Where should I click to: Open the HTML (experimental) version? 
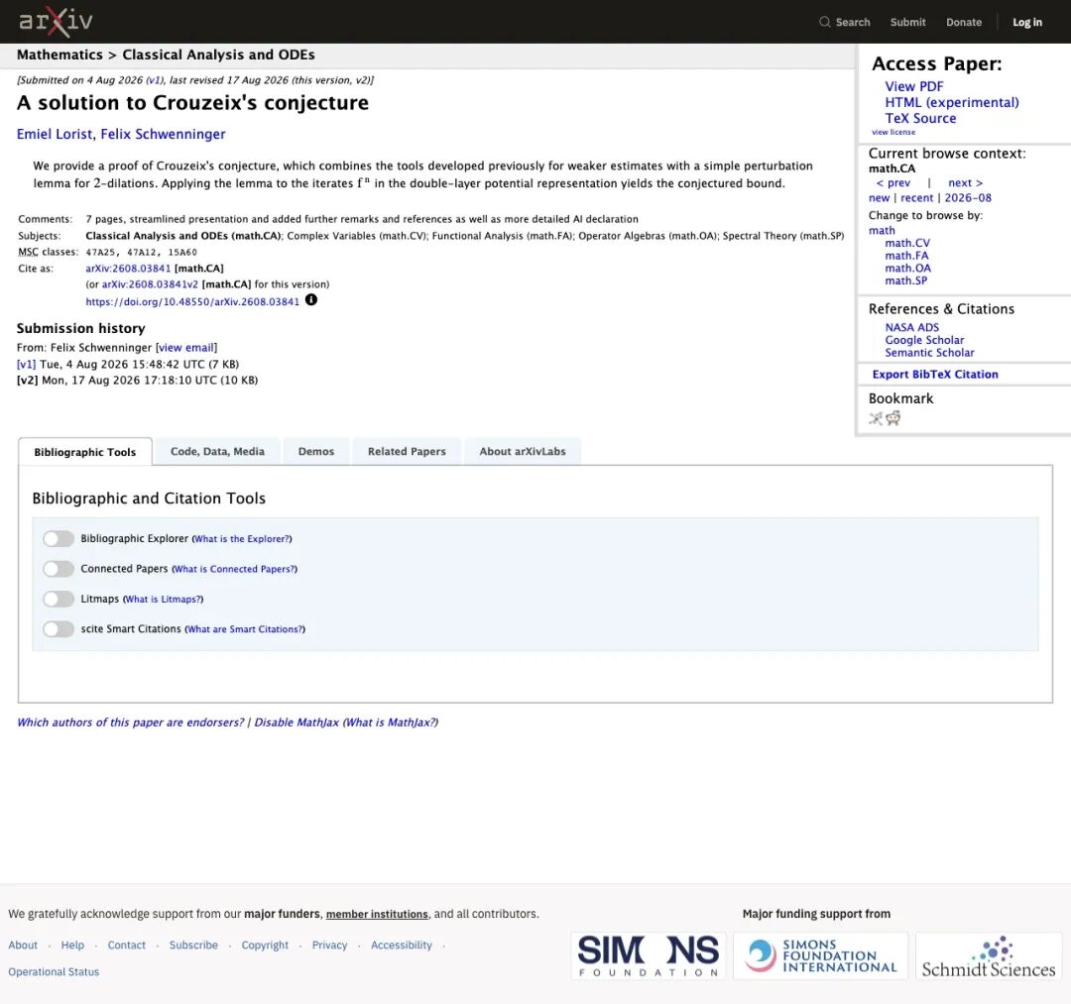951,102
